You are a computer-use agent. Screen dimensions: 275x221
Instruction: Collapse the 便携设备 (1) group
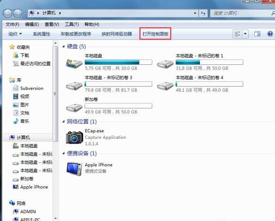coord(63,153)
